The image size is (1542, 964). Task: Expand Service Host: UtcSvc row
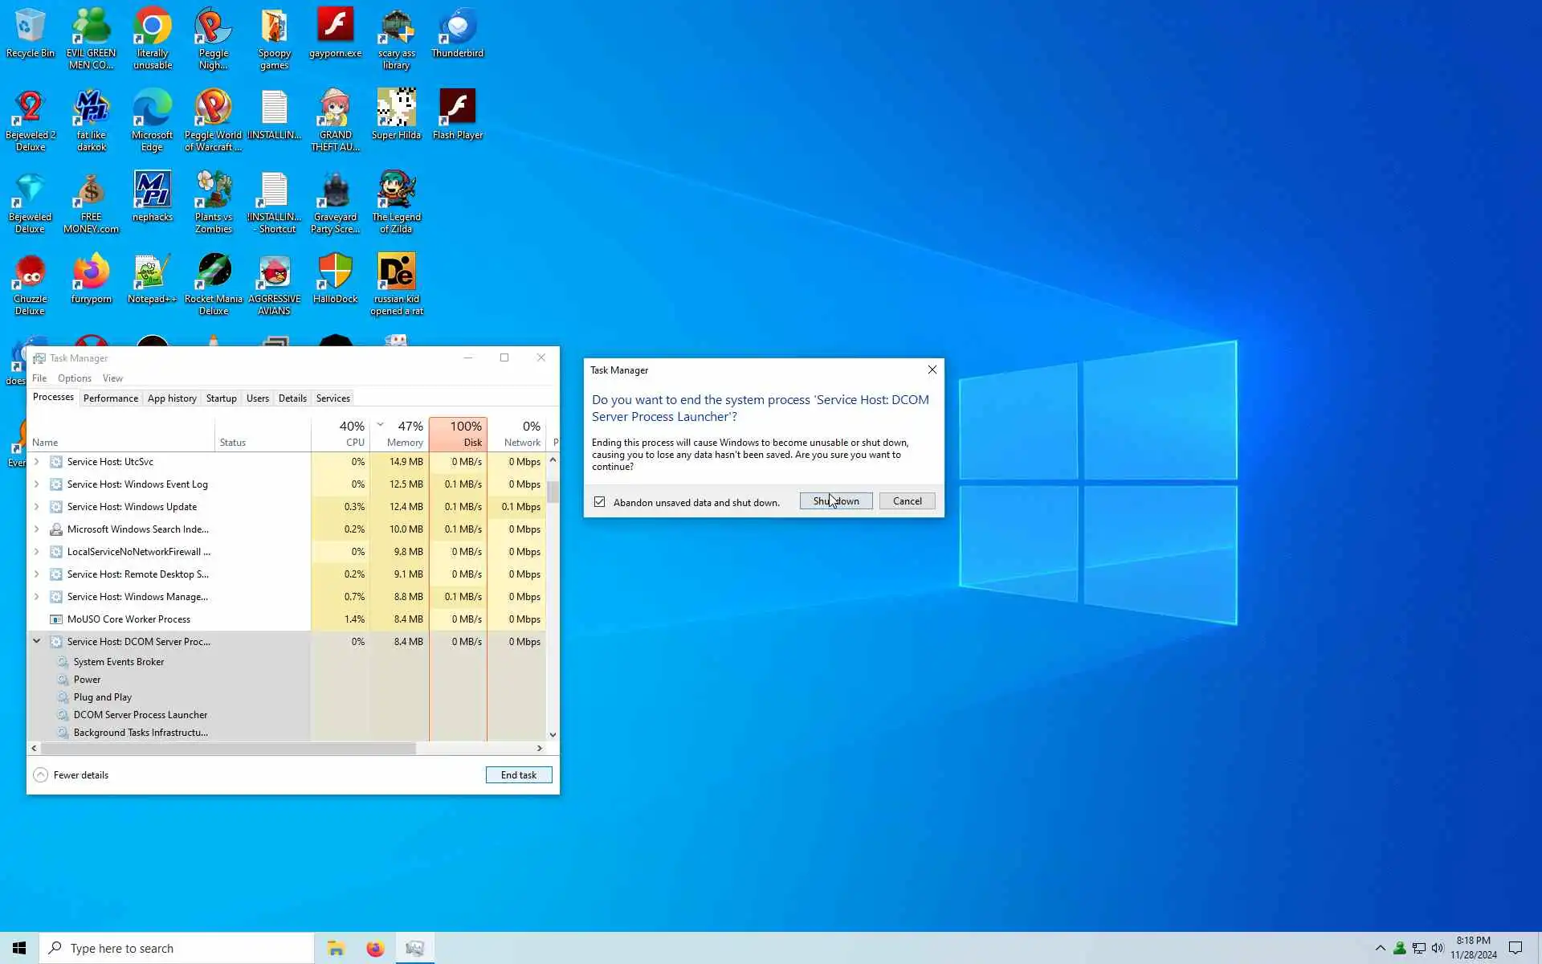[x=36, y=462]
